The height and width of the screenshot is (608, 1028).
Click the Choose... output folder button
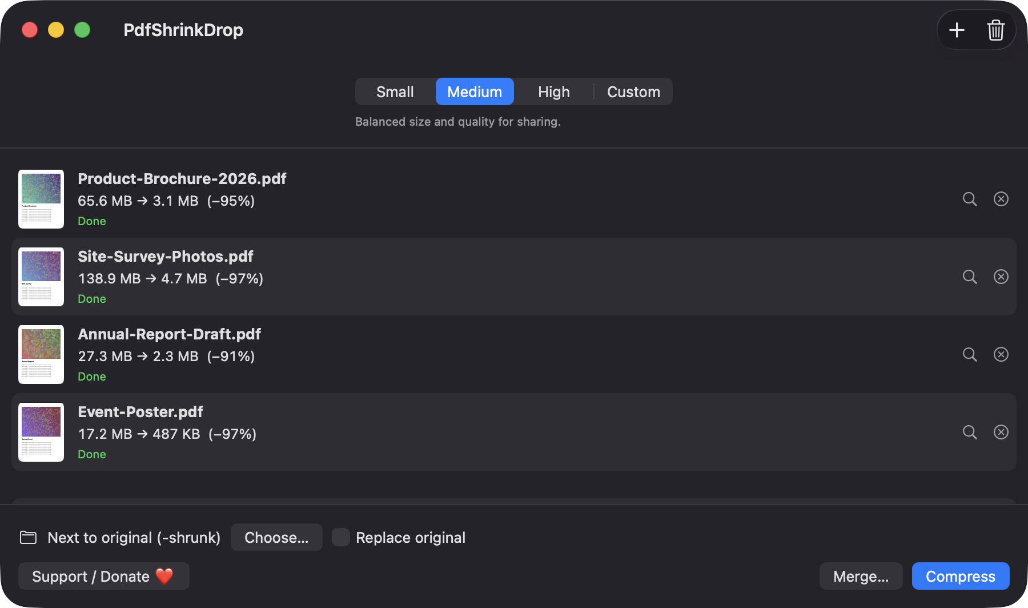click(276, 537)
